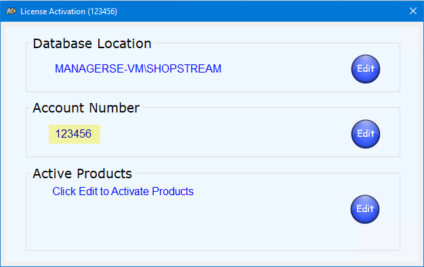Viewport: 424px width, 267px height.
Task: Click the MANAGERSE-VM server name in path
Action: [x=100, y=68]
